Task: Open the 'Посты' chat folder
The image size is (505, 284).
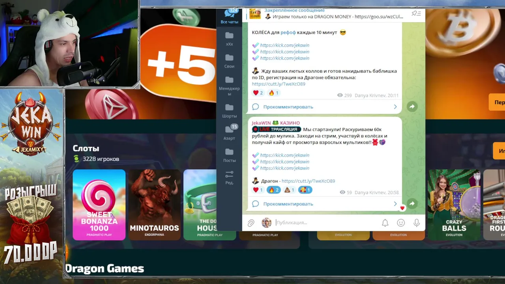Action: 229,155
